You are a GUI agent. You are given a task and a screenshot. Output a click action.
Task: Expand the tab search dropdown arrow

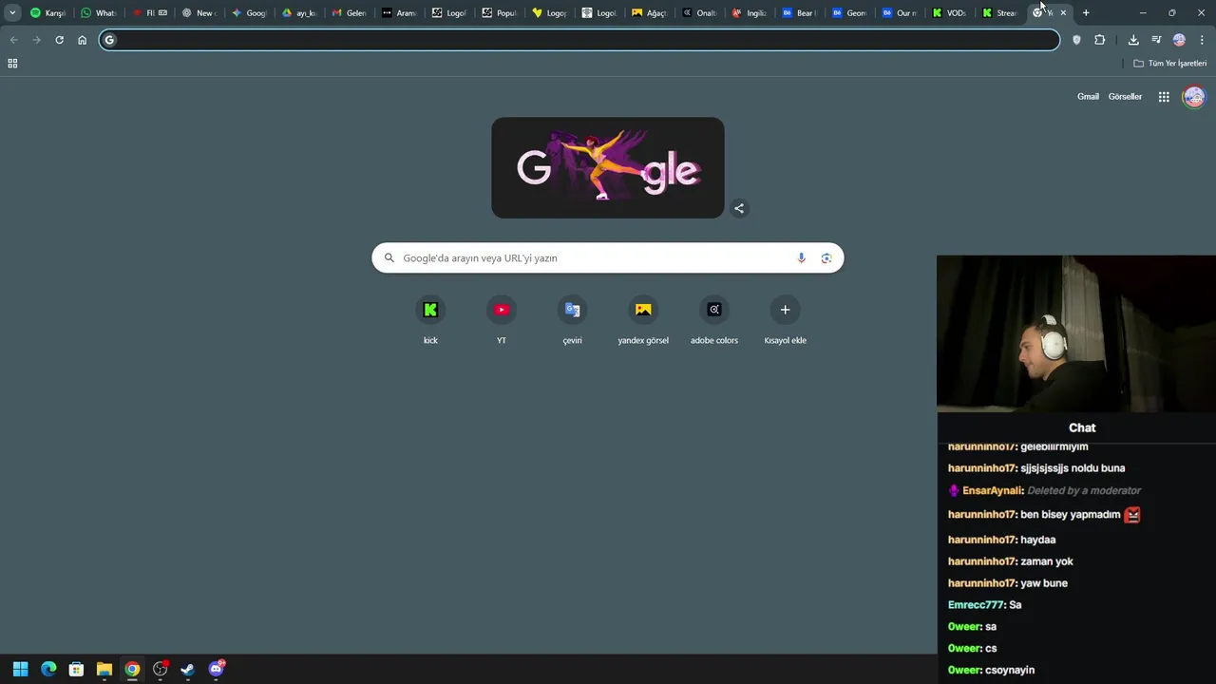click(x=12, y=13)
